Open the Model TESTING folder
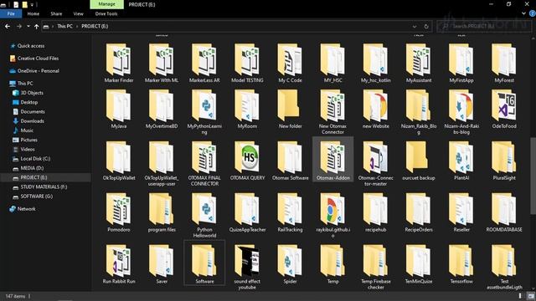The height and width of the screenshot is (301, 536). click(x=247, y=64)
